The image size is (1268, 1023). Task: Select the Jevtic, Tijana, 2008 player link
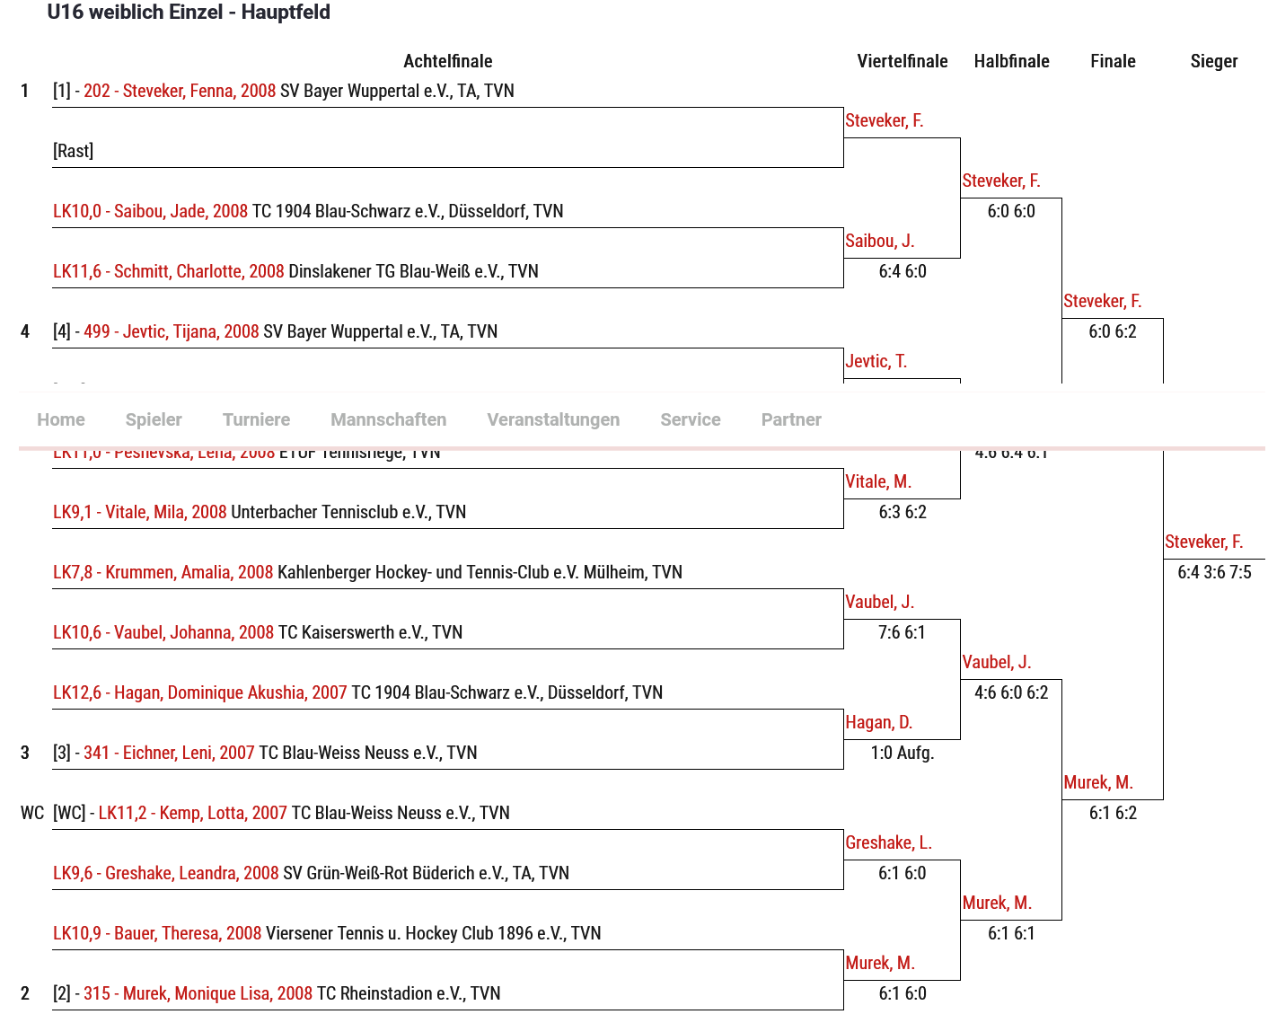172,331
